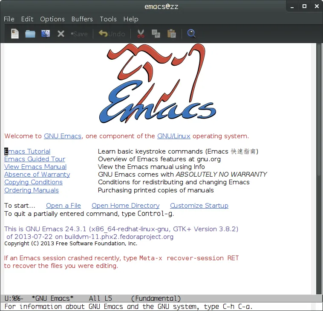Image resolution: width=323 pixels, height=311 pixels.
Task: Follow the GNU Emacs link
Action: coord(63,136)
